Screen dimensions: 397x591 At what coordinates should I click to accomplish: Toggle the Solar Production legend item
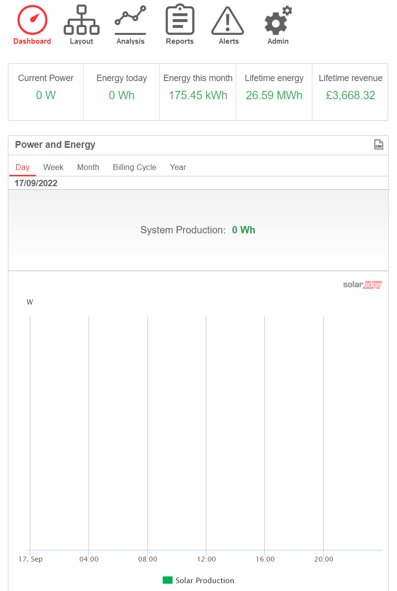198,580
